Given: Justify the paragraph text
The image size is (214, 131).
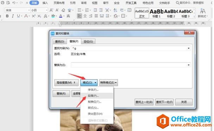Looking at the screenshot, I should pyautogui.click(x=96, y=16).
